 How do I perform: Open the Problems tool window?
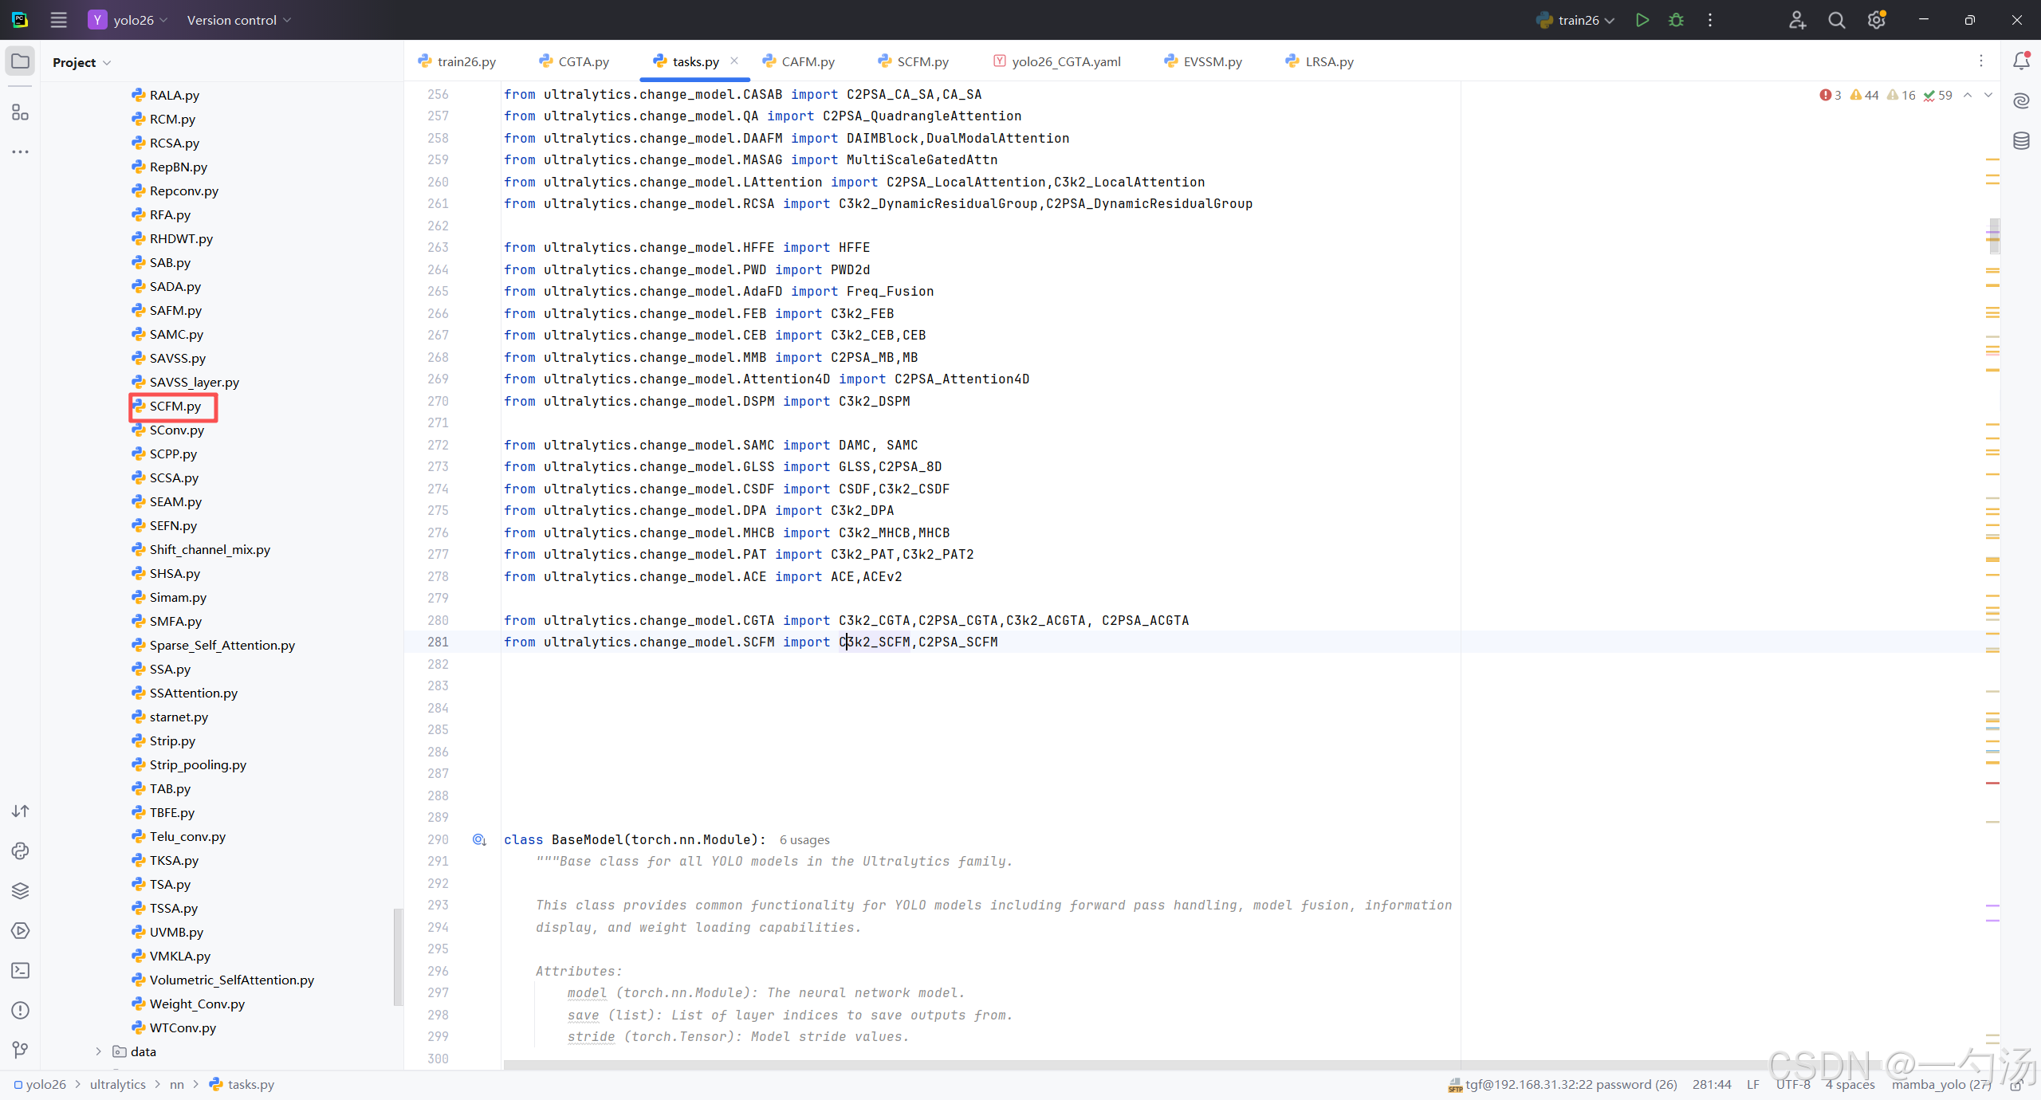click(x=20, y=1010)
